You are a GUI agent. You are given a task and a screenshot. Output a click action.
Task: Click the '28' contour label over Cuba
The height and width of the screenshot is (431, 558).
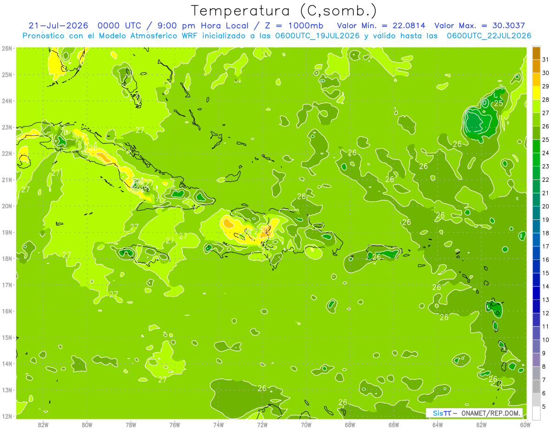[x=93, y=147]
